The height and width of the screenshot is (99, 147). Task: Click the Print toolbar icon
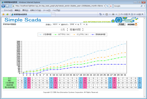tap(113, 14)
